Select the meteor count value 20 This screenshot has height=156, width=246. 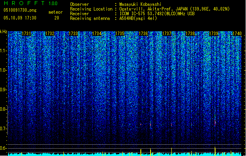(57, 18)
